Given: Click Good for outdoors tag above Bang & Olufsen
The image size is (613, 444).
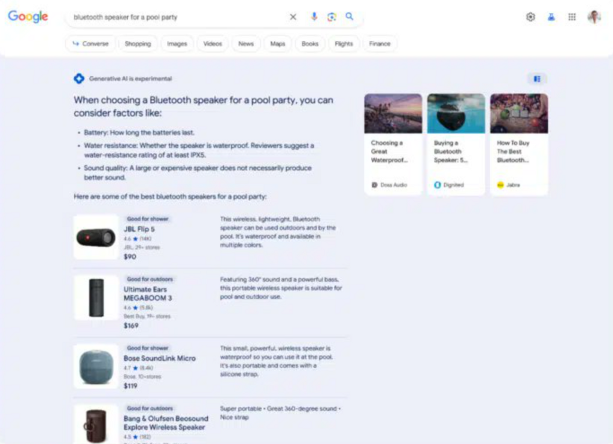Looking at the screenshot, I should click(150, 409).
